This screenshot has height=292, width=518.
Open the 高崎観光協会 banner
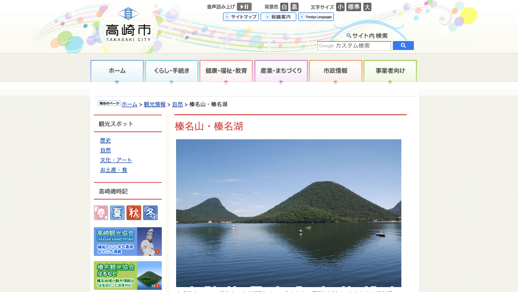(x=128, y=242)
